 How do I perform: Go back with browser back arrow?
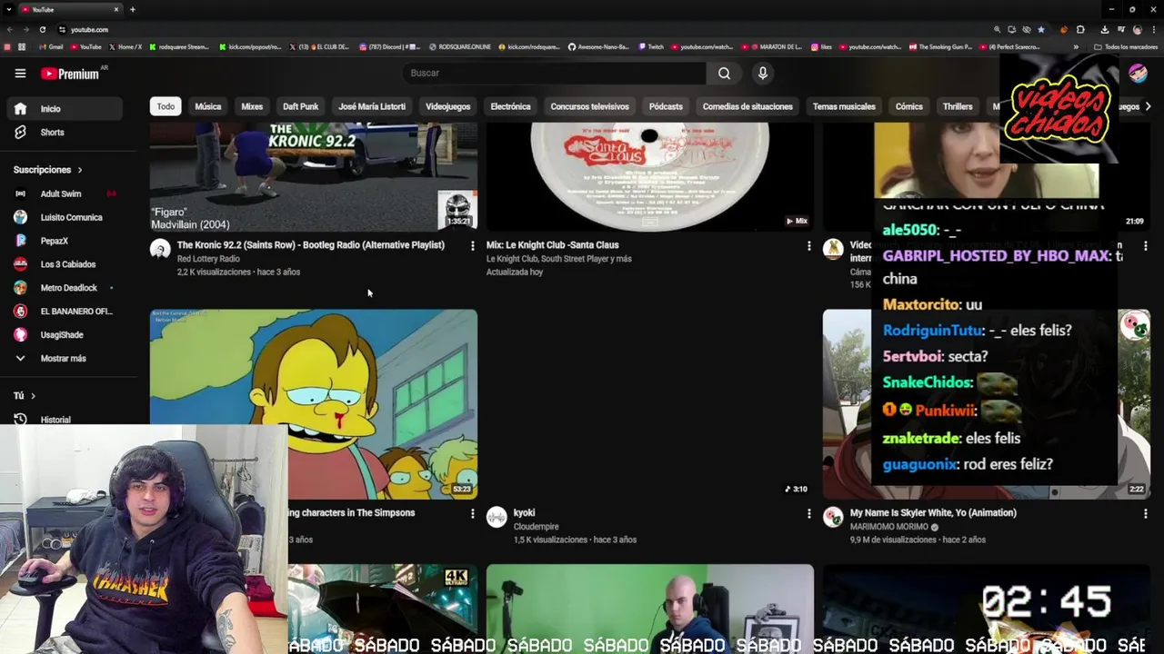click(9, 29)
